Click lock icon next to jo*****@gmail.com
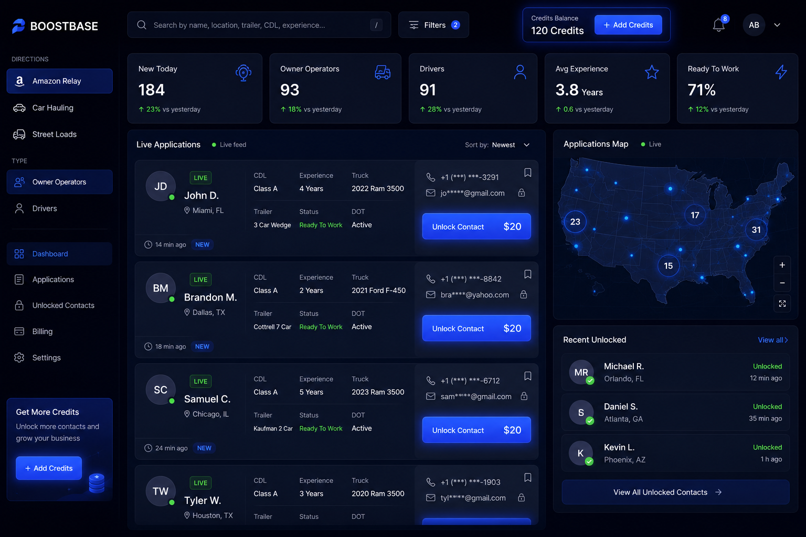This screenshot has width=806, height=537. click(522, 193)
